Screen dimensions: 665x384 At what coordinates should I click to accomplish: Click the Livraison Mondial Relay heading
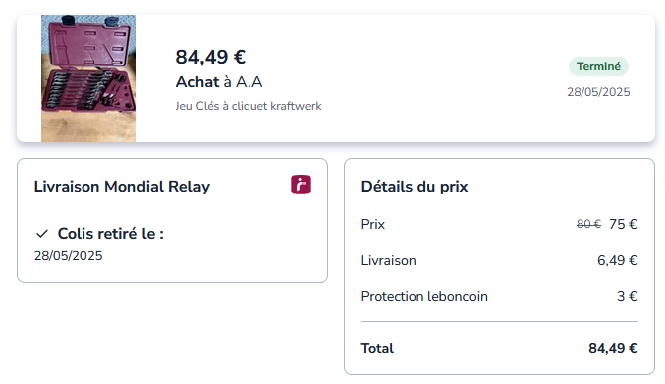click(x=121, y=187)
